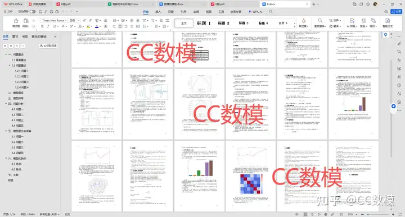Viewport: 405px width, 217px height.
Task: Click the word count in the status bar
Action: 28,214
